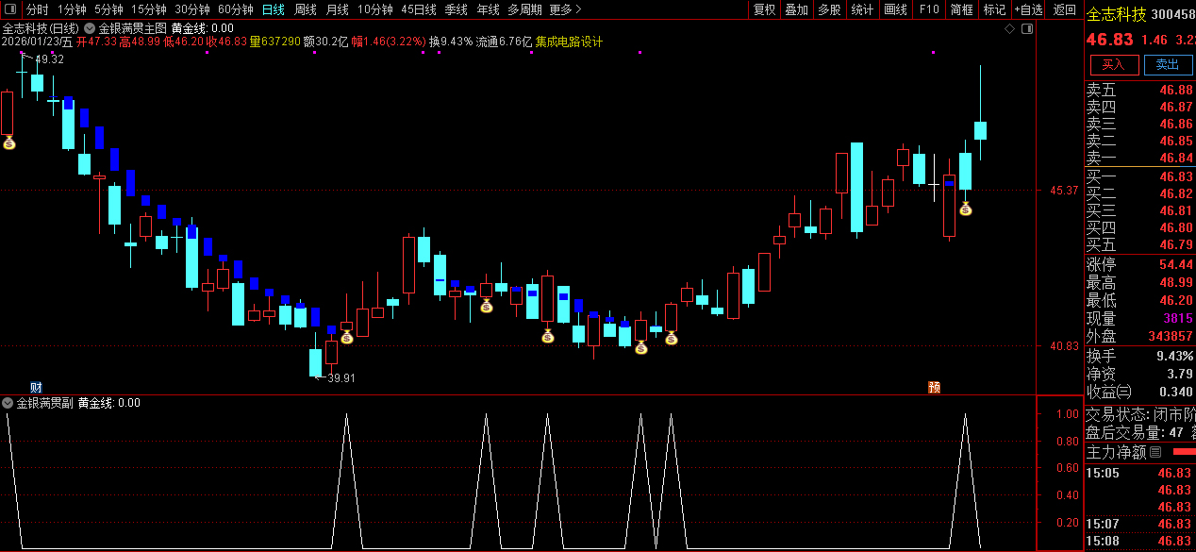Open the 主力净额 detail list icon
1196x552 pixels.
pyautogui.click(x=1155, y=452)
